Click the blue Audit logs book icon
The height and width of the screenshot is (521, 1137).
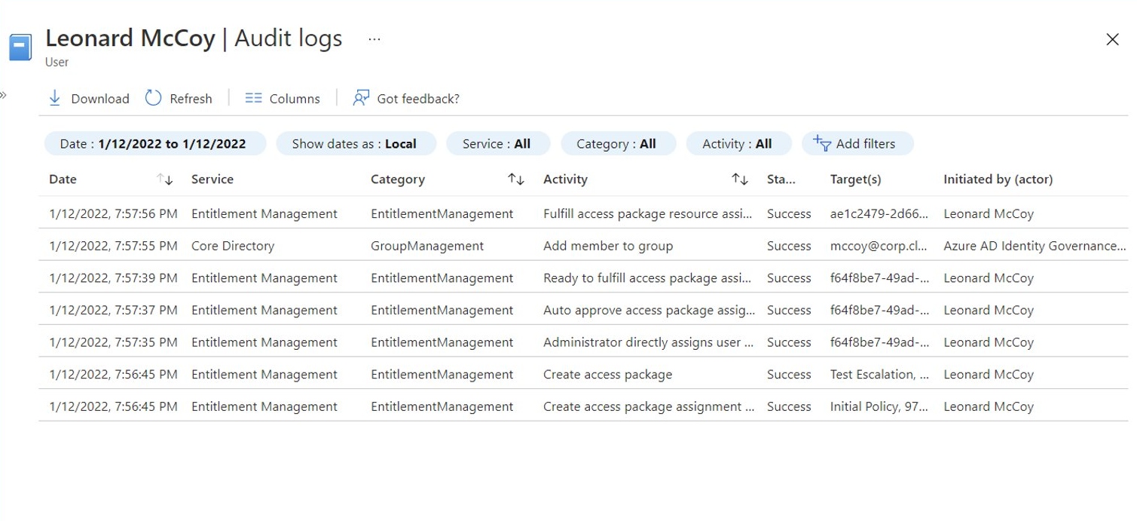pos(20,47)
